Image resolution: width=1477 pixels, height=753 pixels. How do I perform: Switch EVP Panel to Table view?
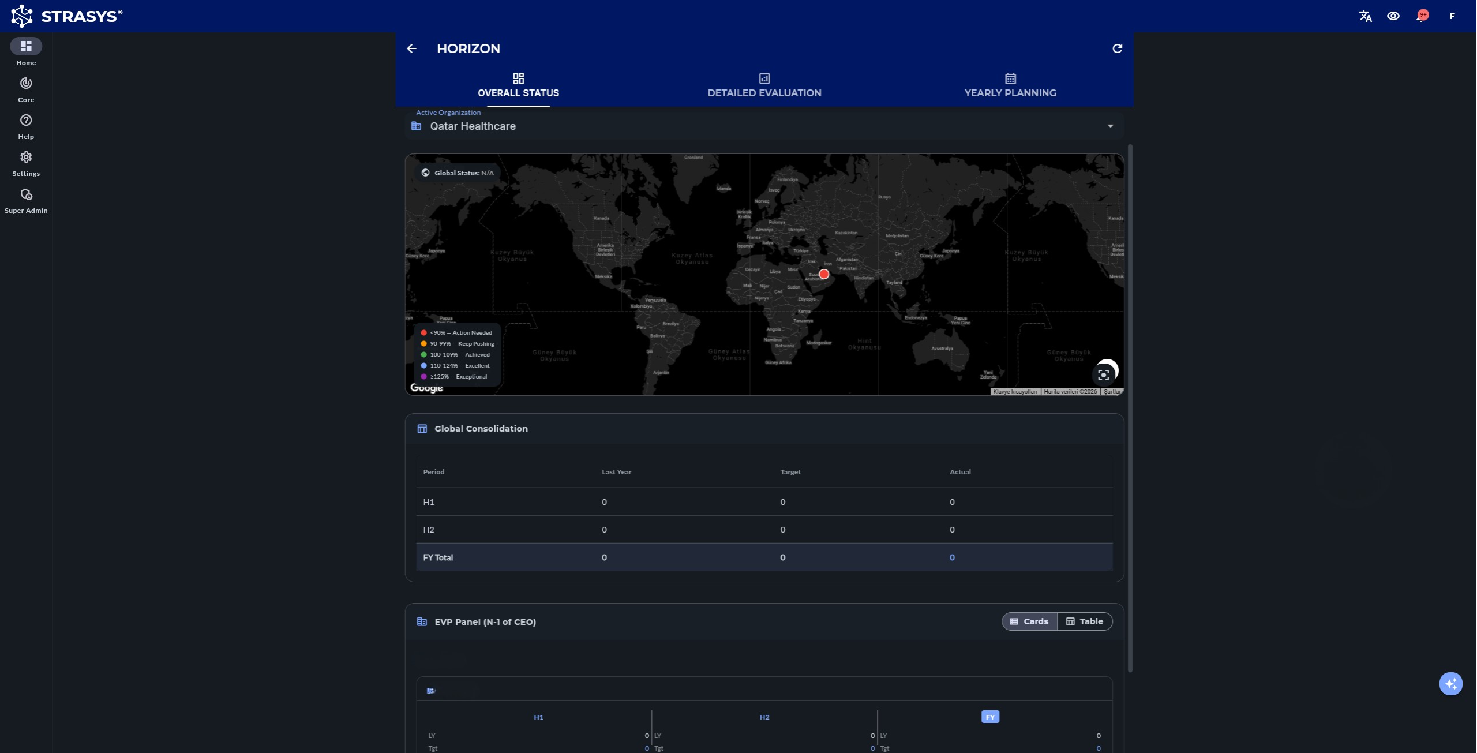coord(1084,621)
